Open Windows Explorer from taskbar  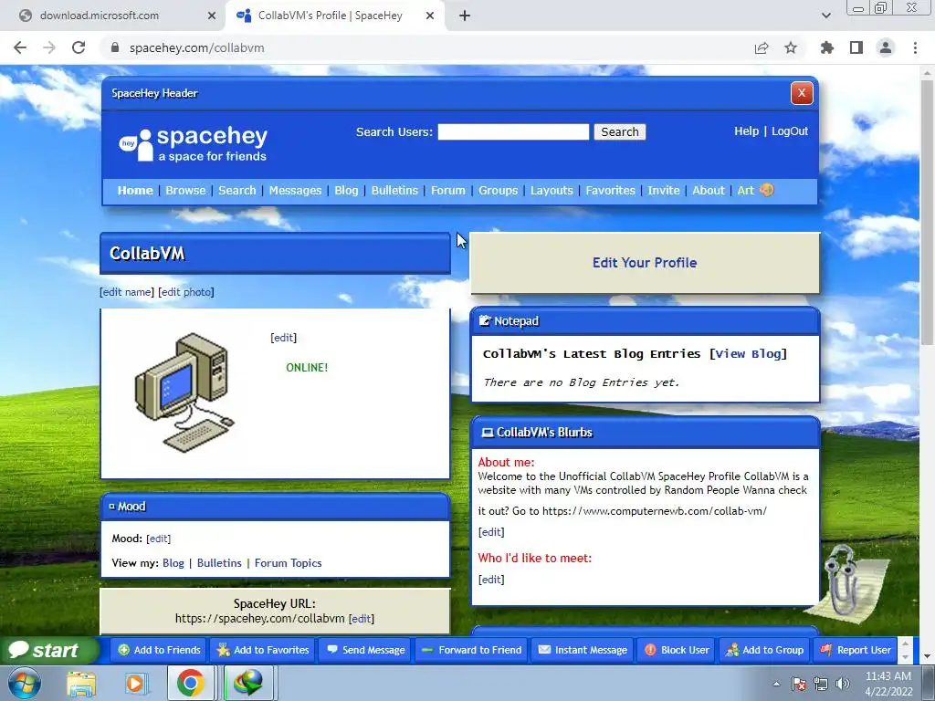tap(81, 683)
